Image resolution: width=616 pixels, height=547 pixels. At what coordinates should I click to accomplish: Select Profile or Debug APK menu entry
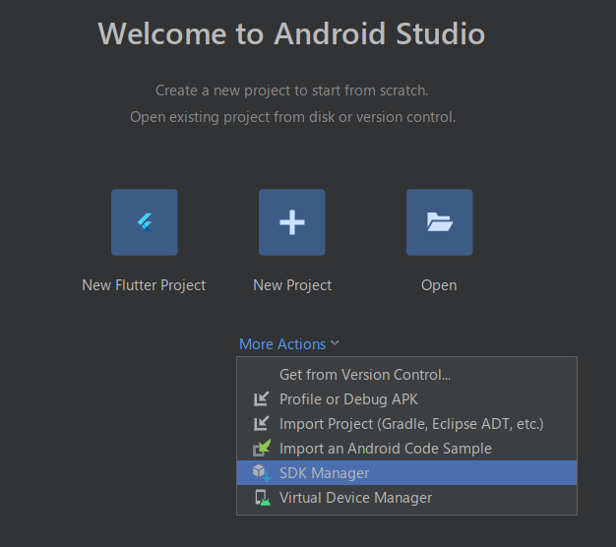pos(407,399)
